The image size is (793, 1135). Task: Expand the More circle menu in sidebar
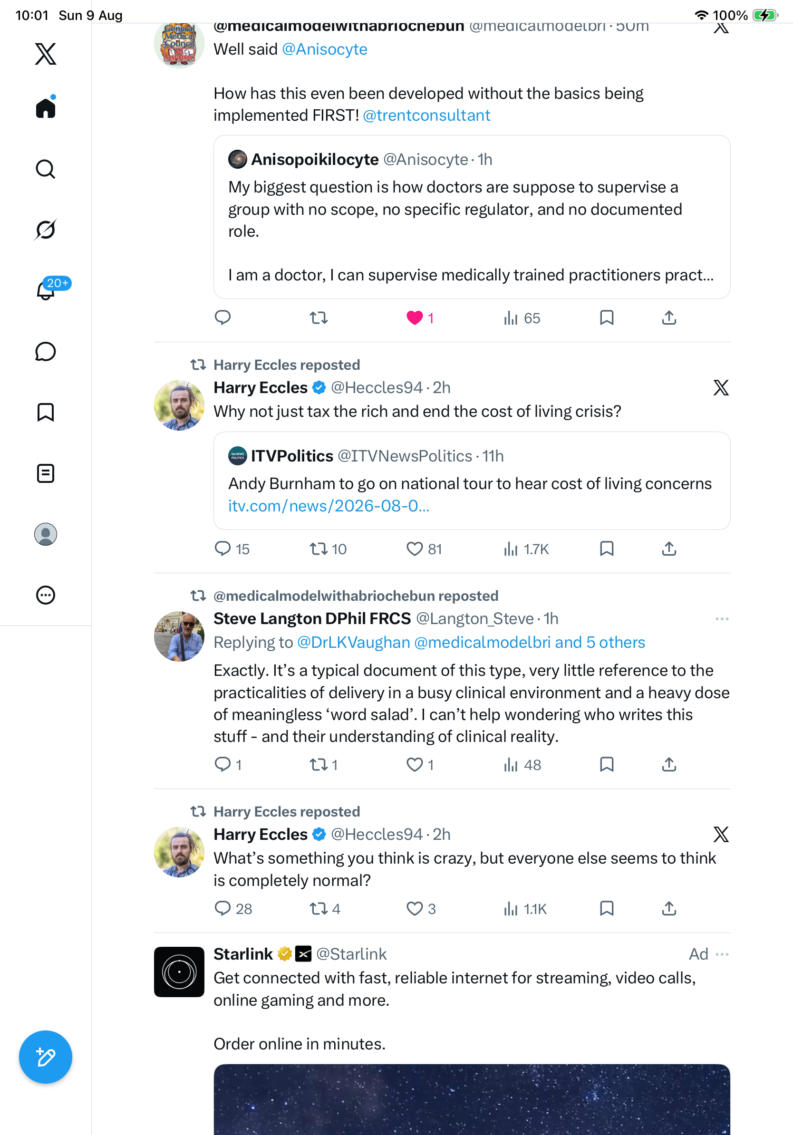(x=46, y=595)
